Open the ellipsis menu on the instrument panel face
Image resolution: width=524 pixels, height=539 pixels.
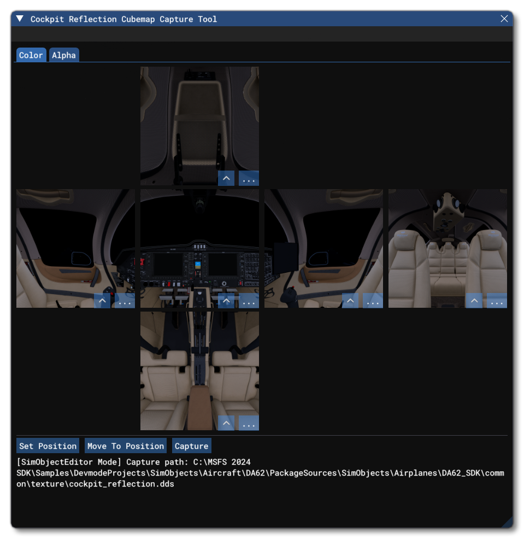[249, 301]
